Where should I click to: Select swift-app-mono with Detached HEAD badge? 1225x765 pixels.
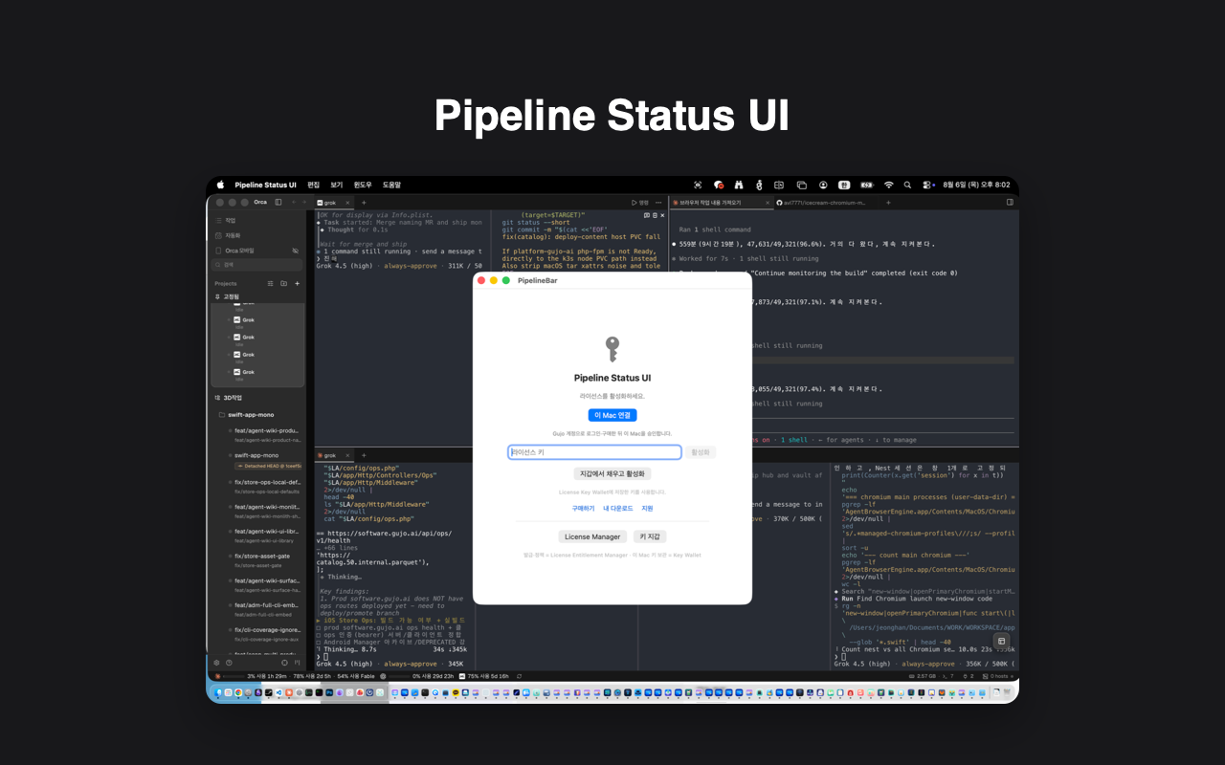point(263,460)
